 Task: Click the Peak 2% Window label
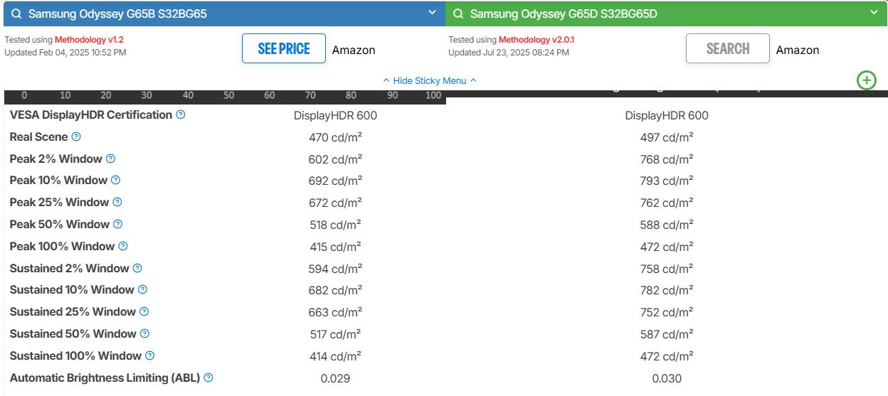pos(56,159)
